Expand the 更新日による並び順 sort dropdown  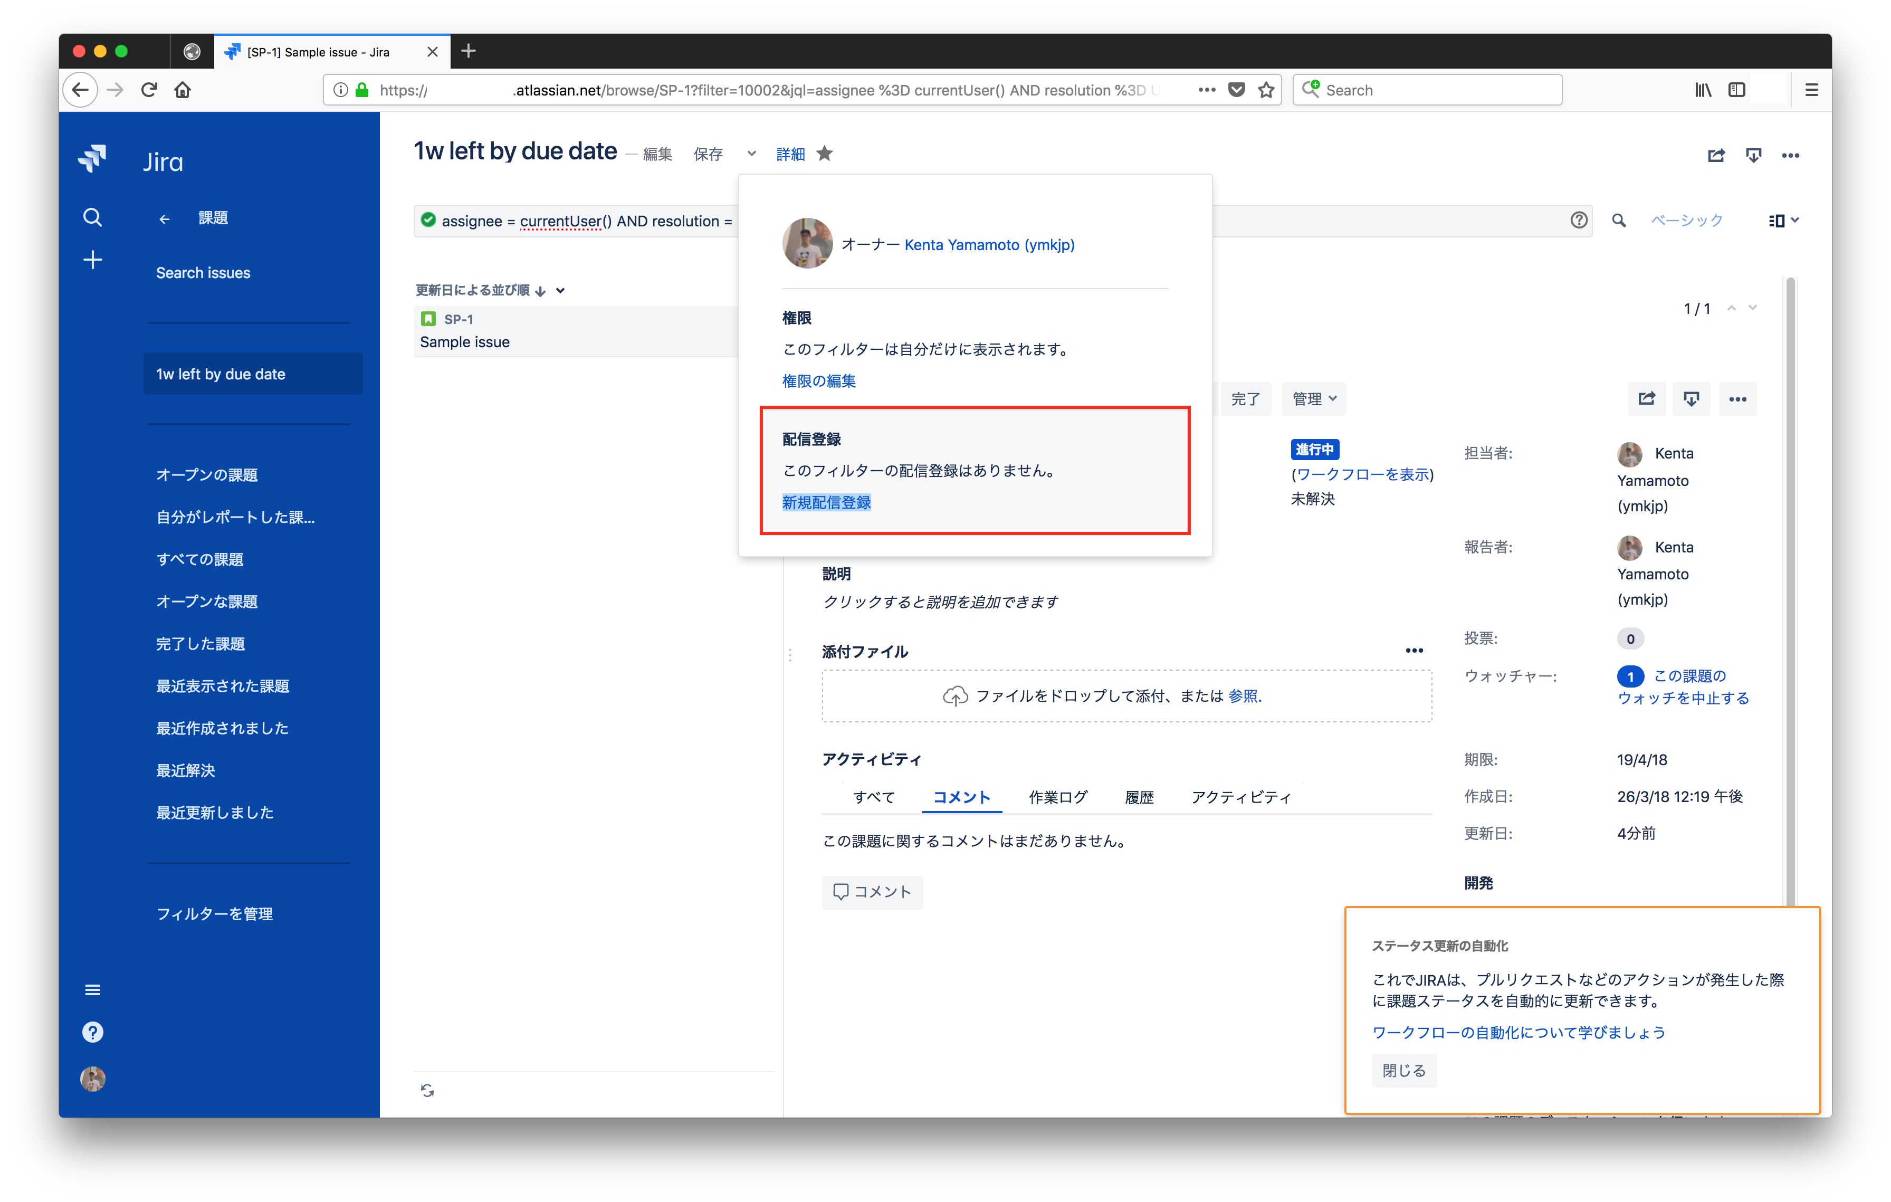point(560,291)
